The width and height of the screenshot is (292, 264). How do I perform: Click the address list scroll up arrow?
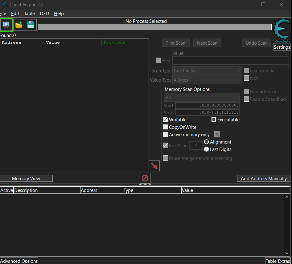[287, 197]
